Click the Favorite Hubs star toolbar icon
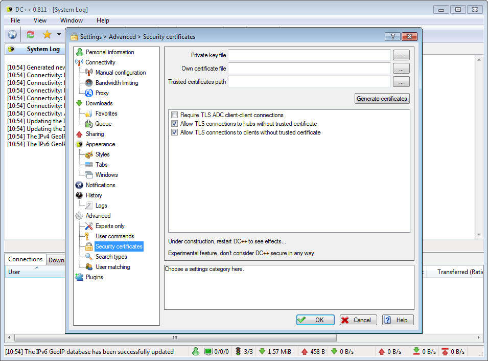The width and height of the screenshot is (488, 361). 47,34
